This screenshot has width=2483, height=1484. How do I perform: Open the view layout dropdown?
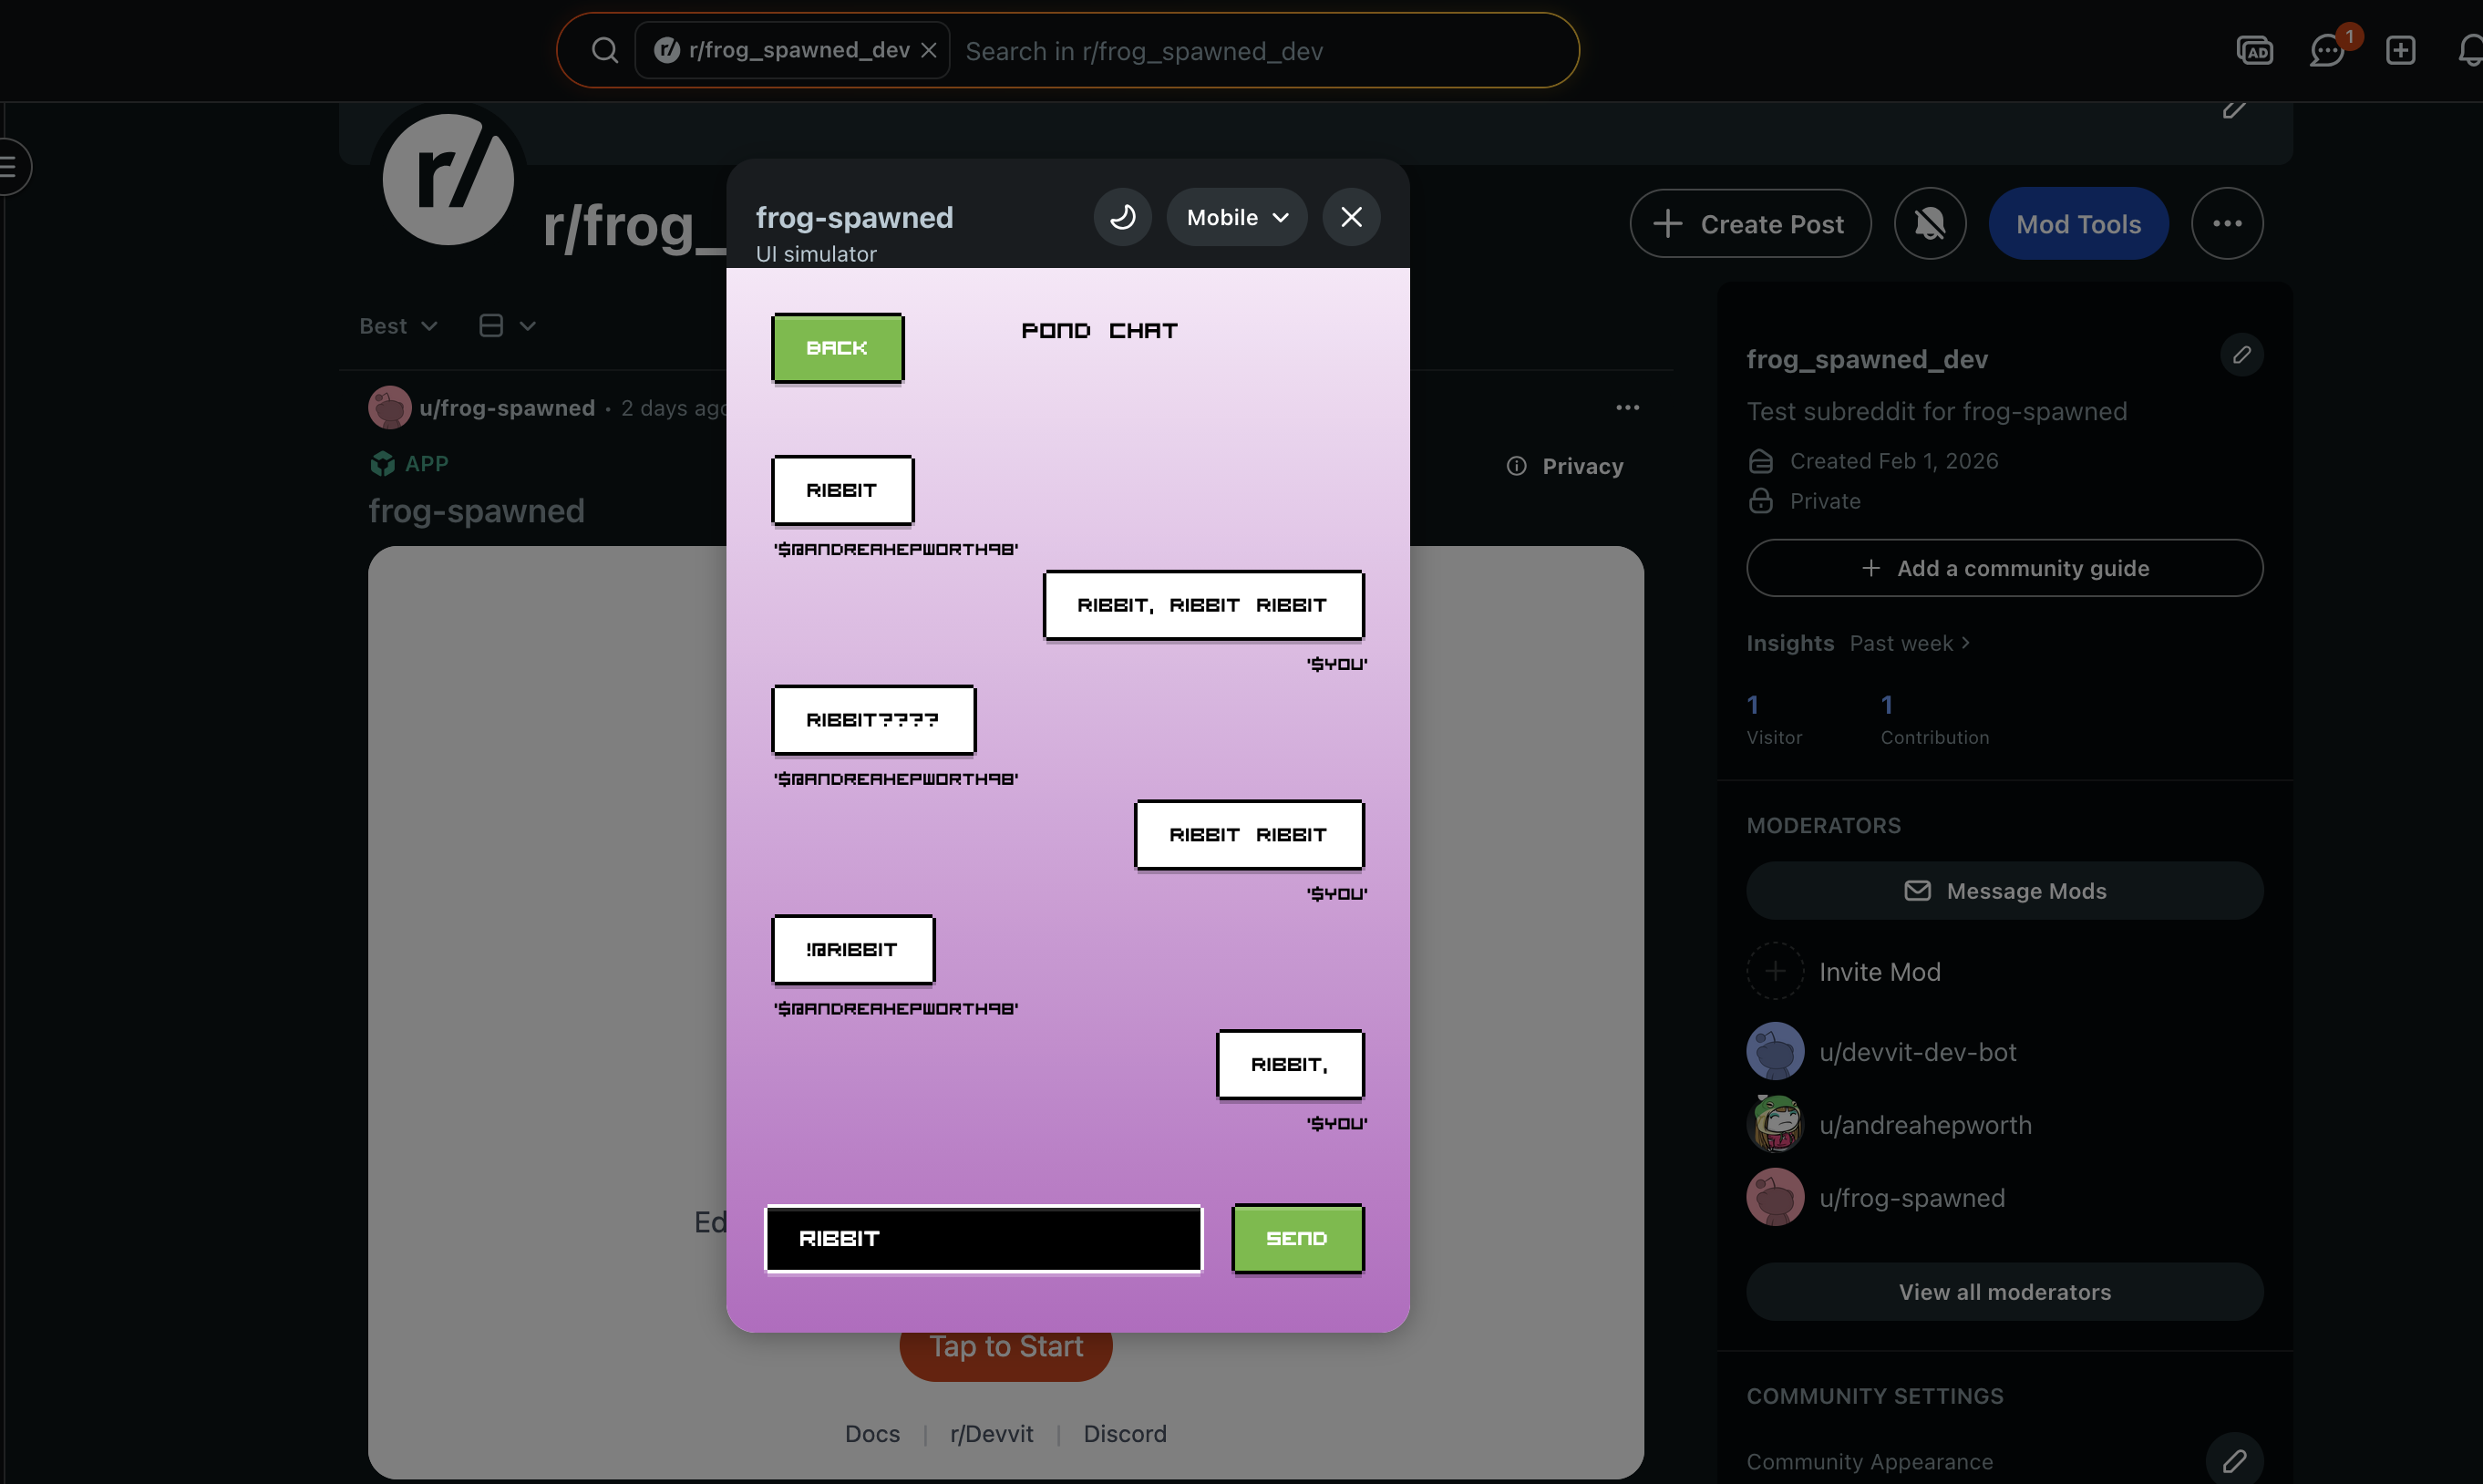[507, 326]
